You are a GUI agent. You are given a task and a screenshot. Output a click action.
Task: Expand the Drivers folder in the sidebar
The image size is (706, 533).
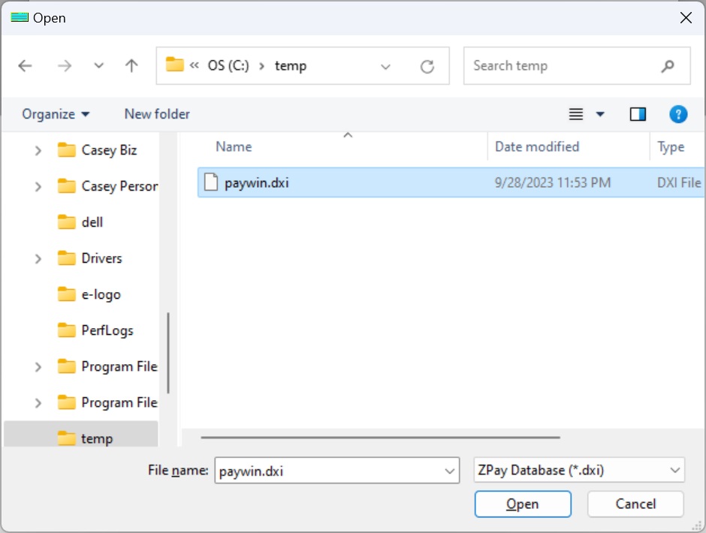[38, 257]
